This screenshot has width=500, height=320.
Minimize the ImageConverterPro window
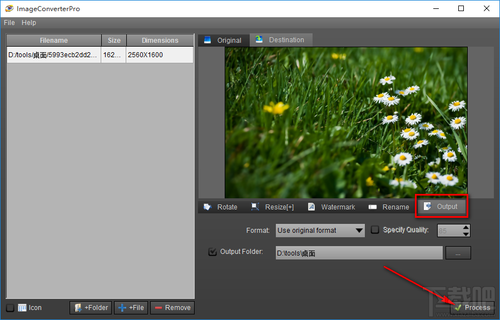point(436,8)
